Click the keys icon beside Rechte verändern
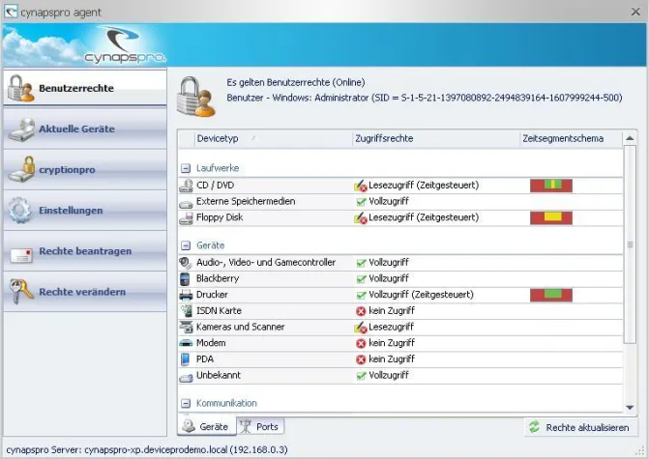Viewport: 649px width, 459px height. click(21, 291)
